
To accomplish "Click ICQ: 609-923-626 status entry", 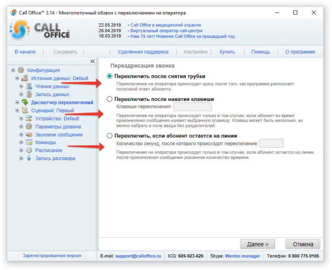I will (x=185, y=256).
